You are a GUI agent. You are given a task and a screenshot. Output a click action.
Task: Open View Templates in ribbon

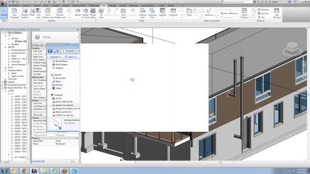click(x=15, y=13)
